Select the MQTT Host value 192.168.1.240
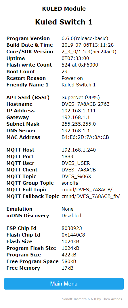 pos(79,150)
